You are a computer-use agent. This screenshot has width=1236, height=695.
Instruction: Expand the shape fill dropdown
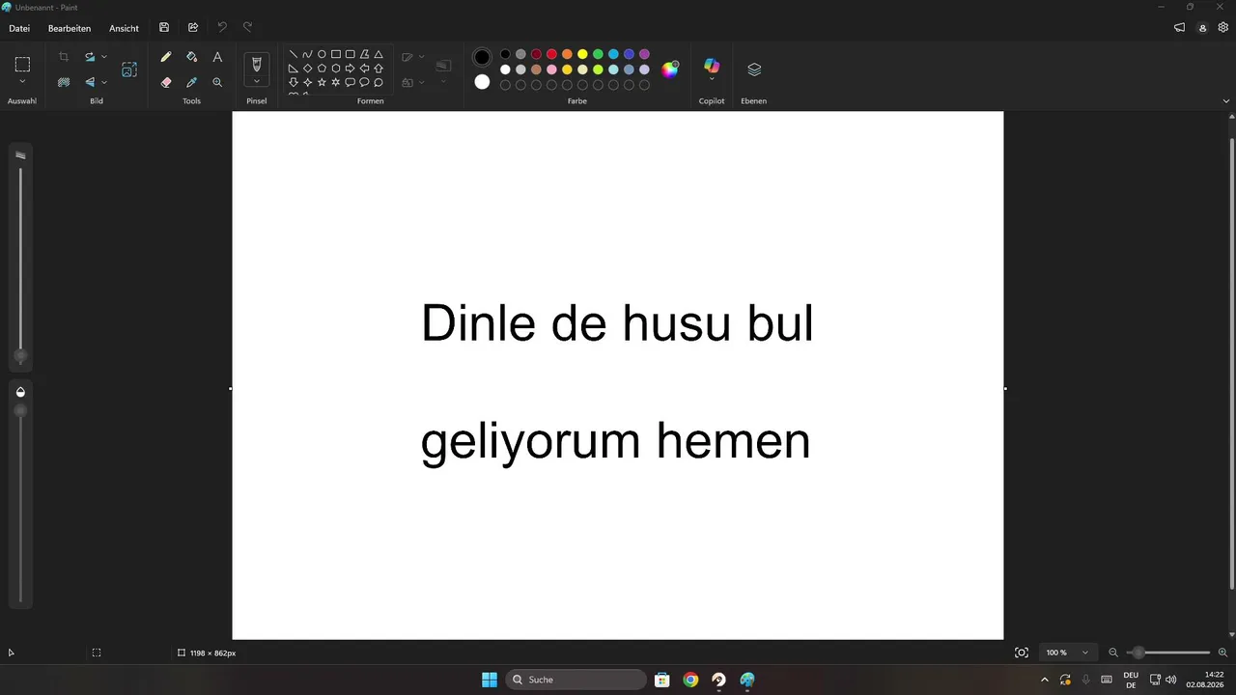point(422,82)
